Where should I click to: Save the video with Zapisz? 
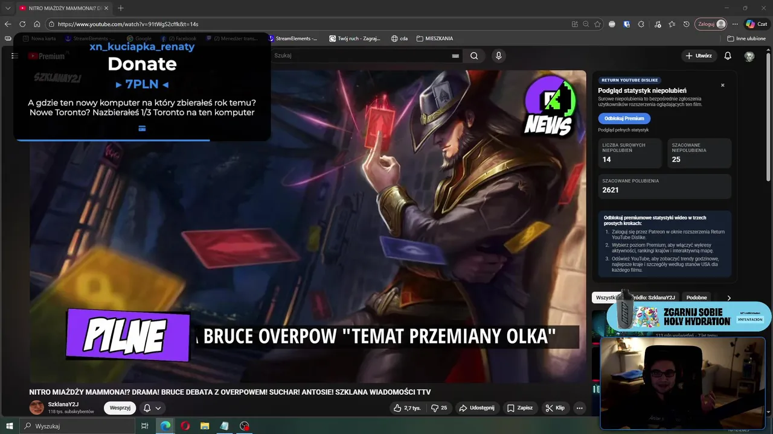point(520,408)
